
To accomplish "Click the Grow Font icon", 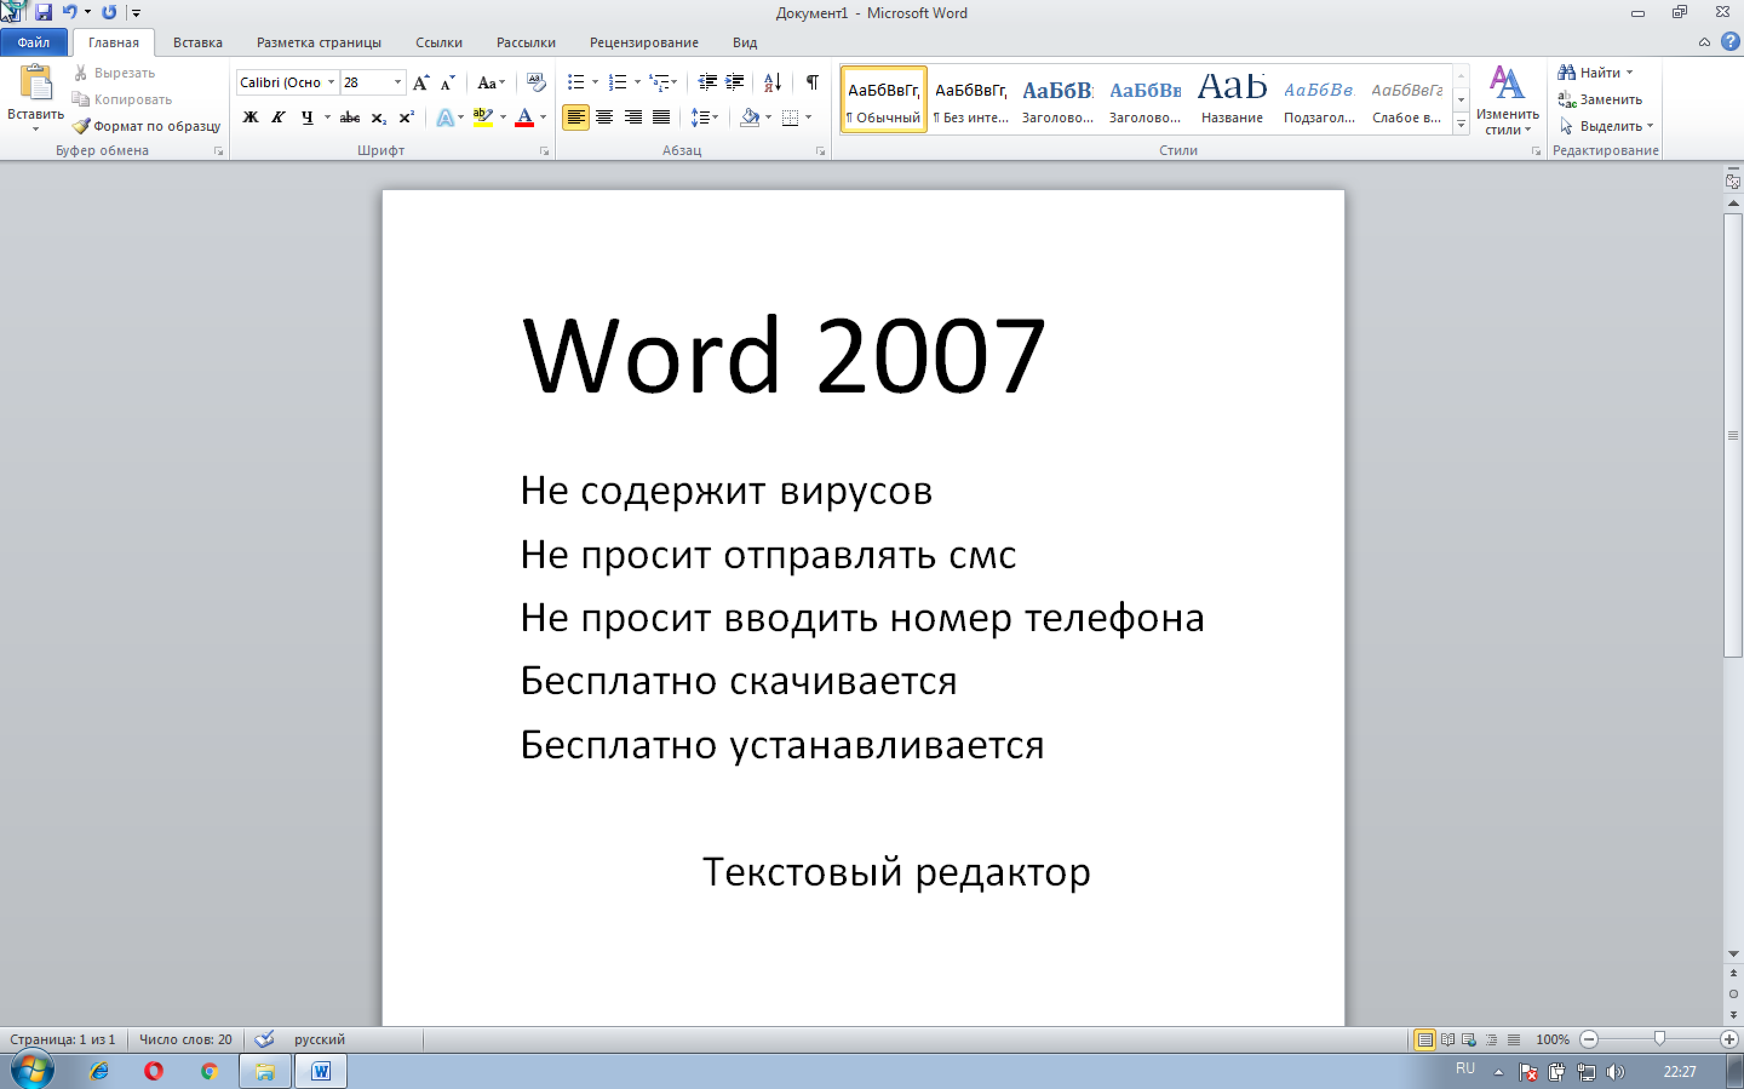I will (421, 82).
